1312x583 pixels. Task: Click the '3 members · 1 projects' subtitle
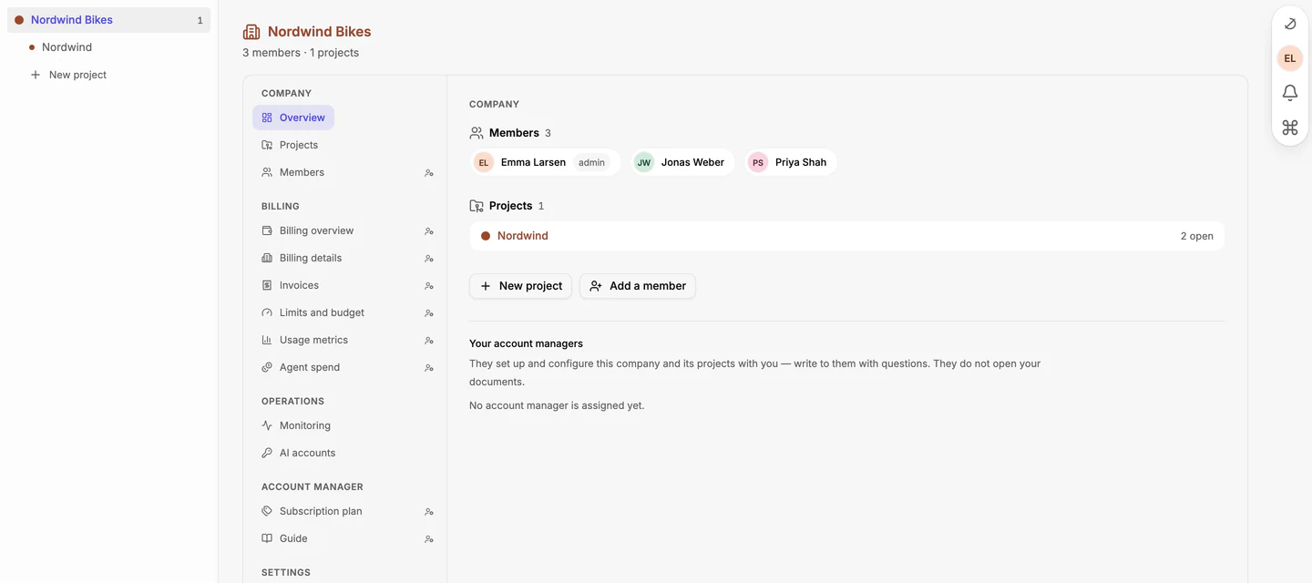[301, 53]
